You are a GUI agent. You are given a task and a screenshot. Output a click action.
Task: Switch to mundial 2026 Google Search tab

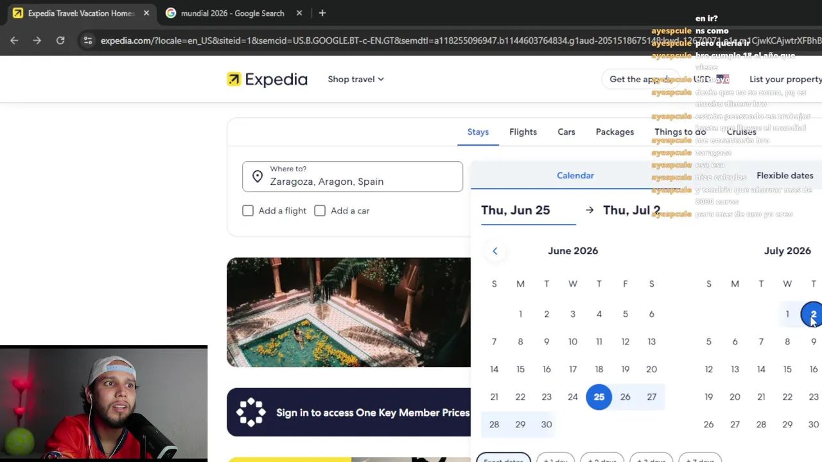(232, 13)
